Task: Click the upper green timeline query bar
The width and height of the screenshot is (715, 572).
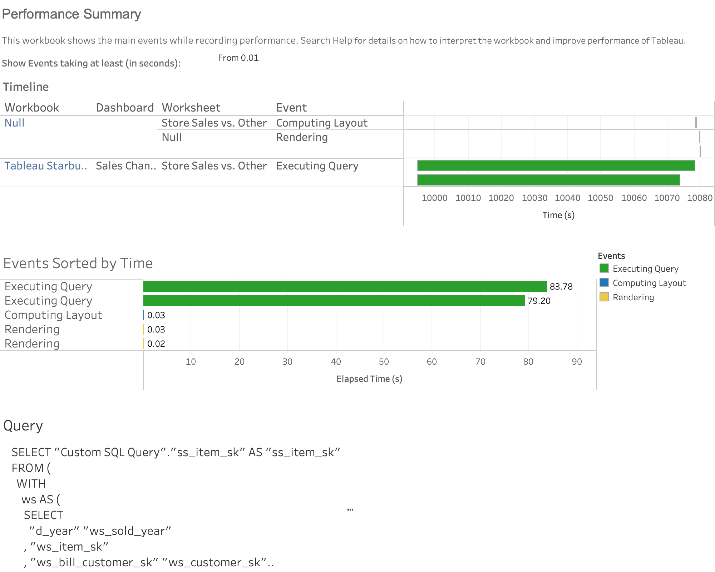Action: point(556,166)
